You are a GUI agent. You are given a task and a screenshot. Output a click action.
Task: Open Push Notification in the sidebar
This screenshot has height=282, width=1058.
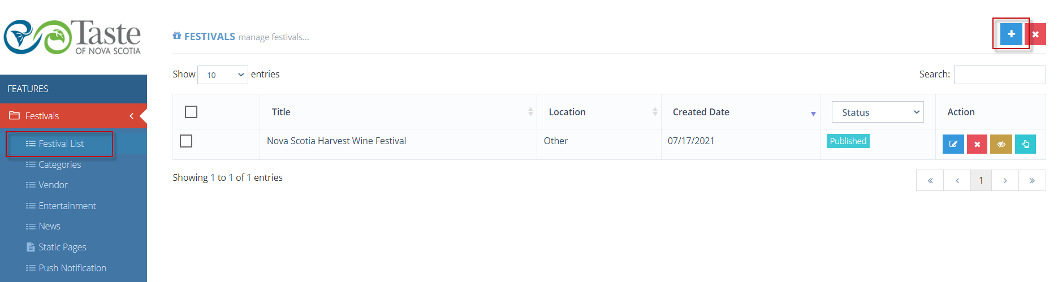coord(72,268)
